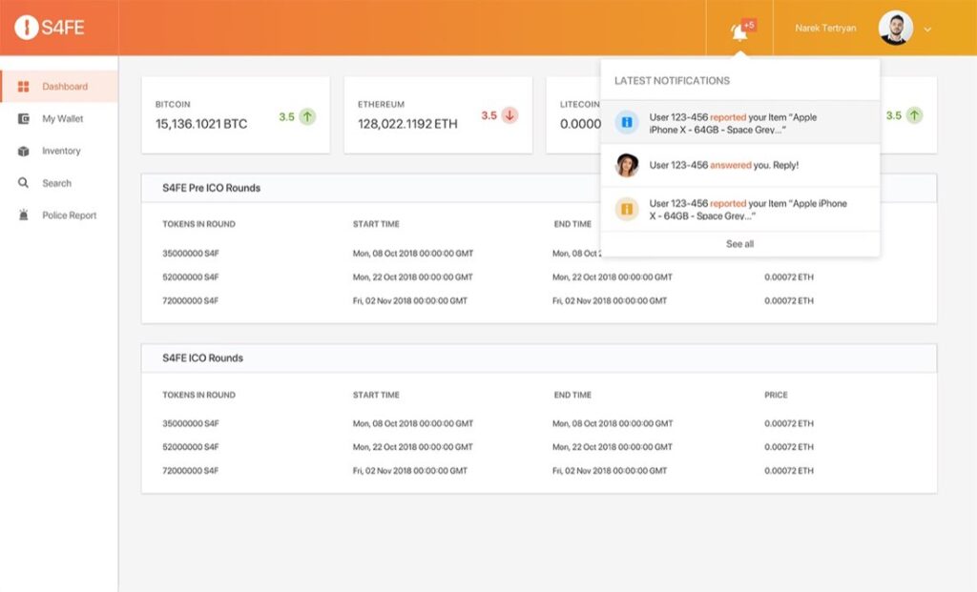This screenshot has height=592, width=977.
Task: Click the woman's avatar in notifications
Action: pos(627,166)
